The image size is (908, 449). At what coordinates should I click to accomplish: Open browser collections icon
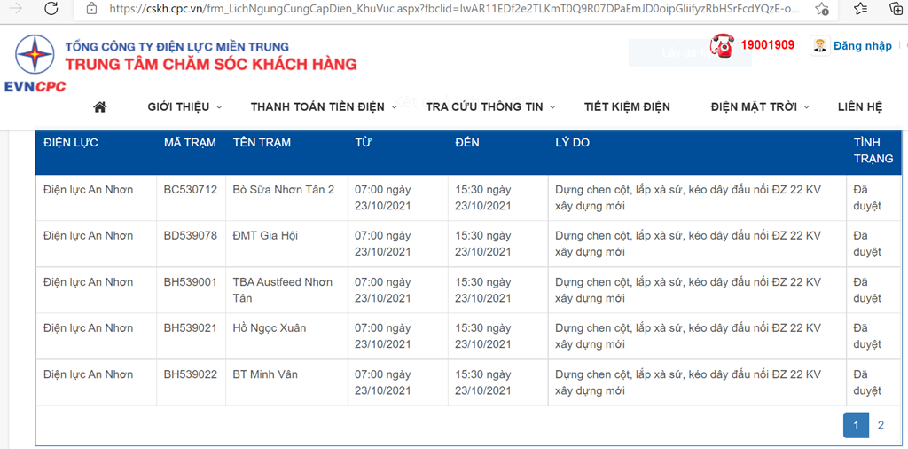point(896,9)
